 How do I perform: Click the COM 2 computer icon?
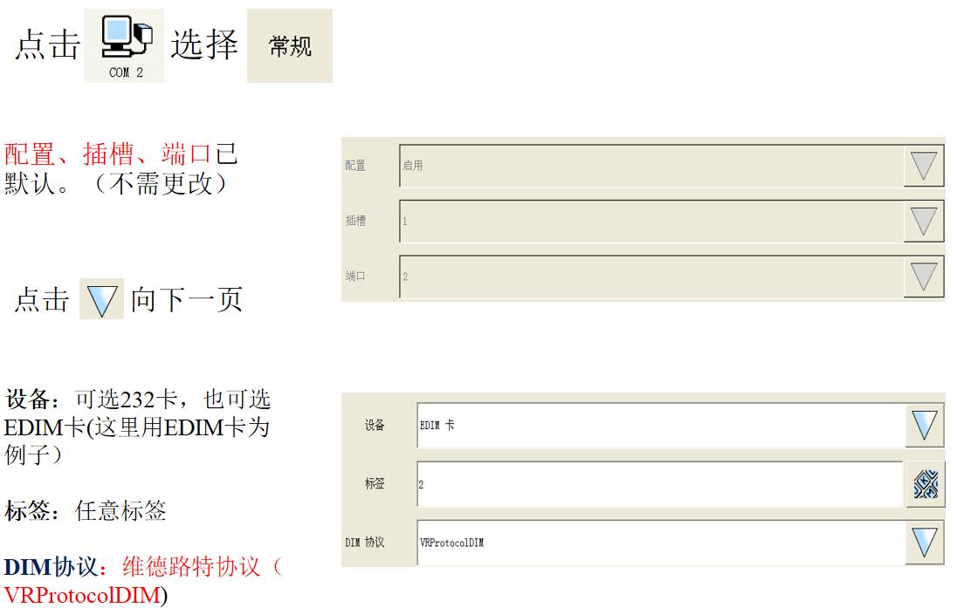[125, 45]
